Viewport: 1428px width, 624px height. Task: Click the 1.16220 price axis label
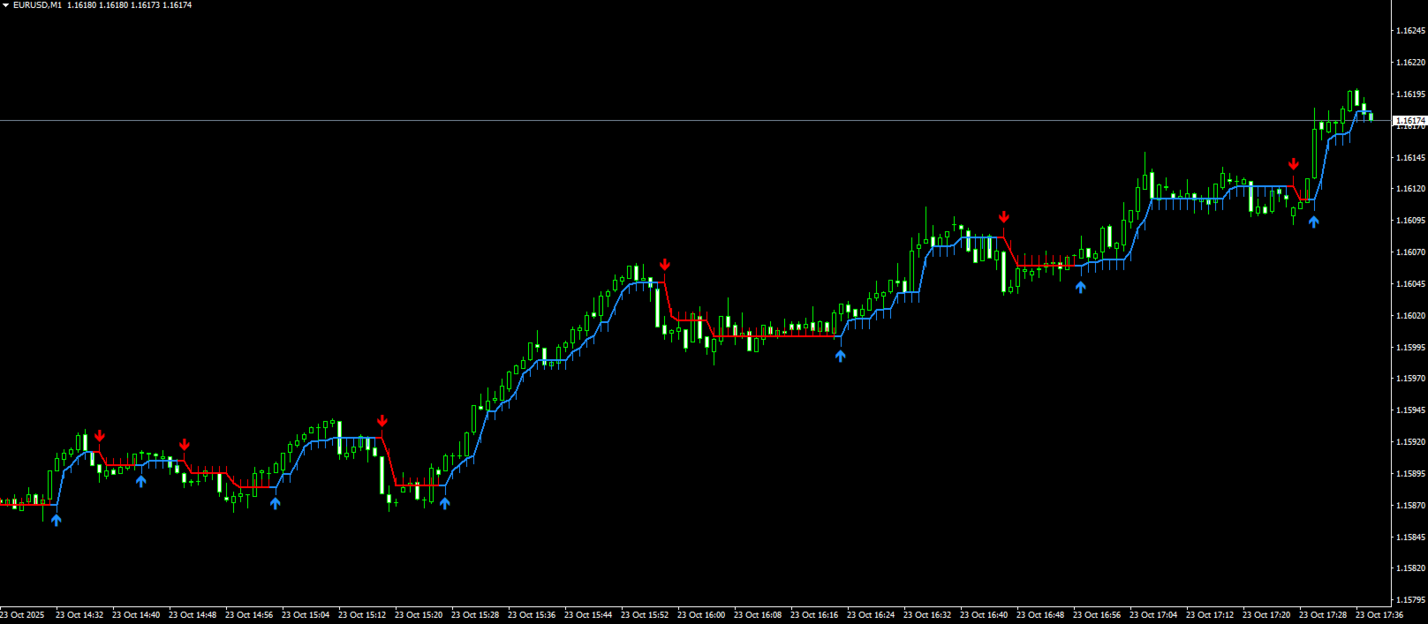[x=1410, y=63]
